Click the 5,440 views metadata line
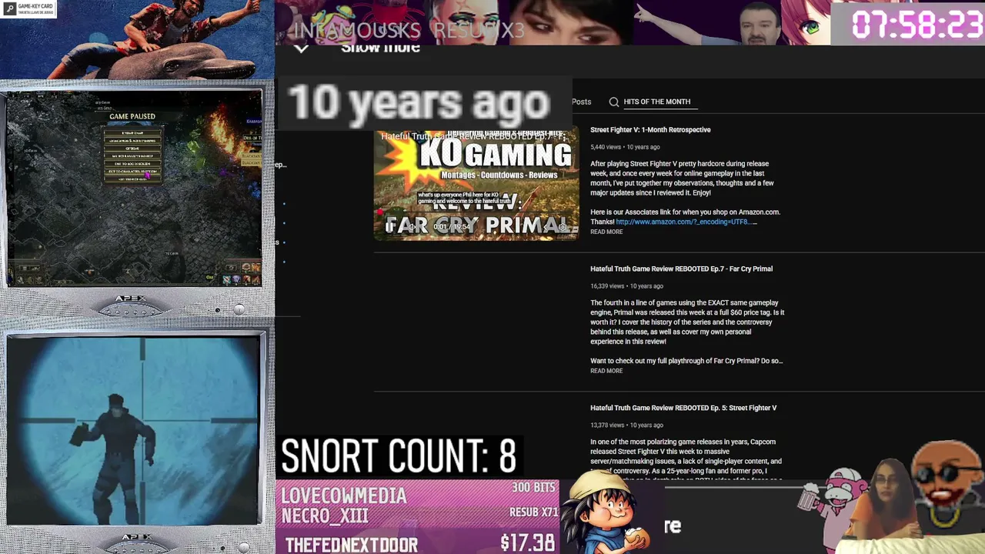The height and width of the screenshot is (554, 985). point(625,147)
